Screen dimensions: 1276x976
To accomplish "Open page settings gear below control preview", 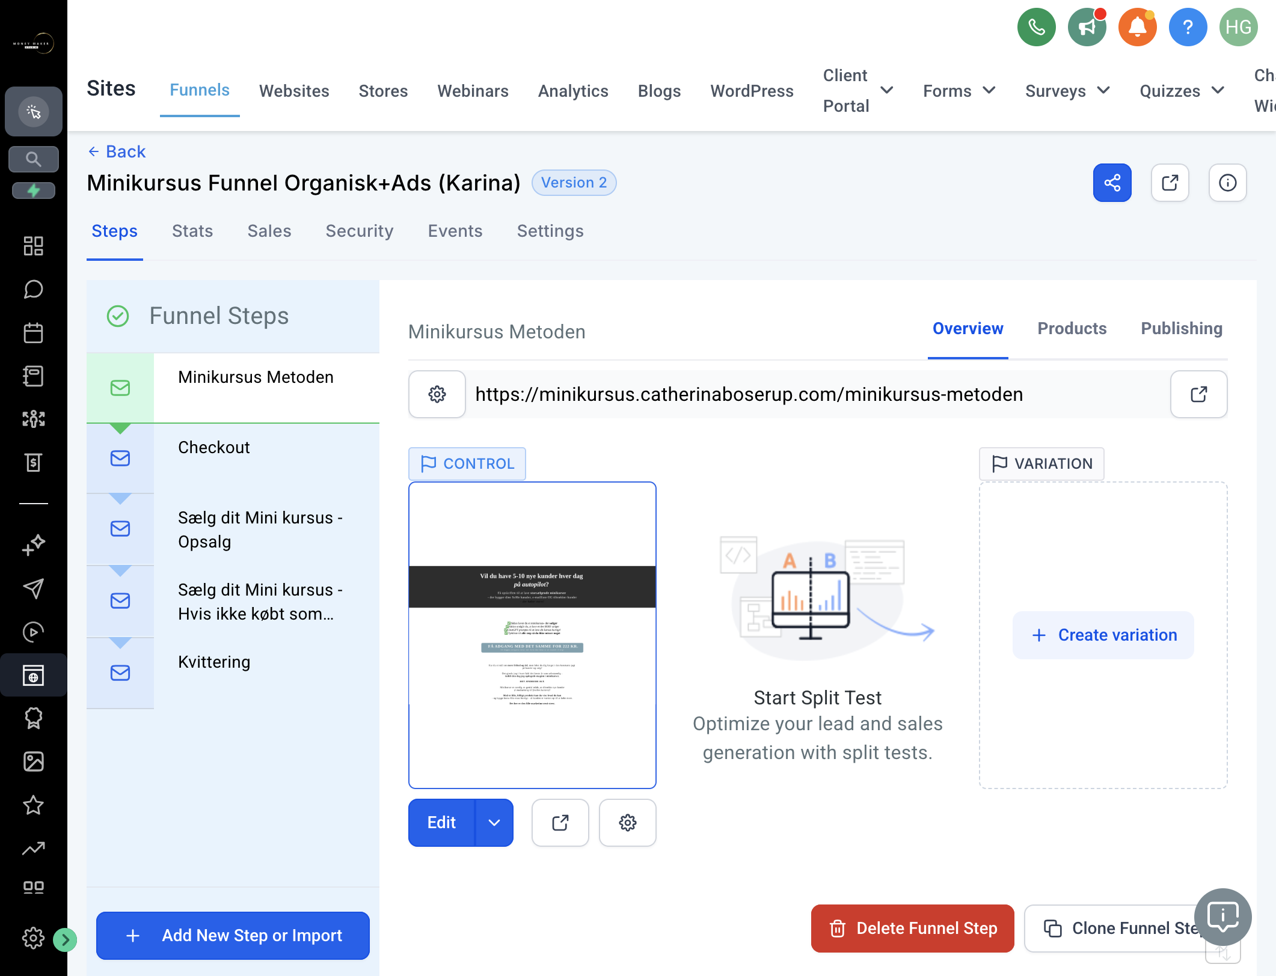I will click(x=628, y=823).
